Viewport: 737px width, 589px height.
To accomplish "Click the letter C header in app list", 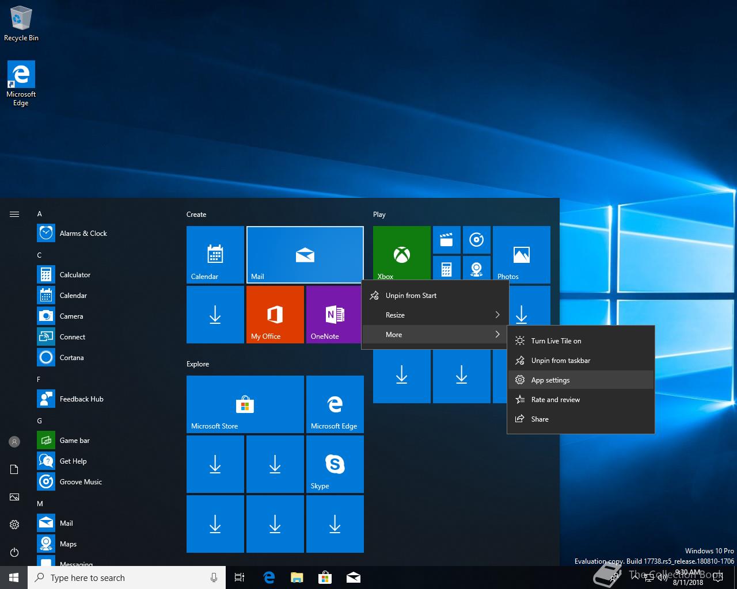I will (40, 255).
